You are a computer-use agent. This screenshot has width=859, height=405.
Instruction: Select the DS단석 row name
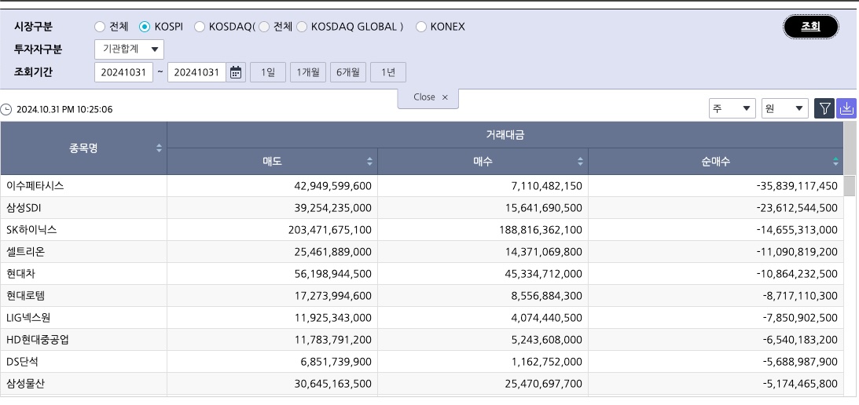[x=23, y=362]
